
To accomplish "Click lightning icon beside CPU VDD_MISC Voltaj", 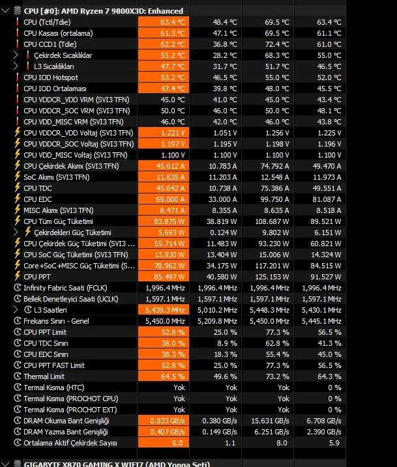I will point(18,154).
